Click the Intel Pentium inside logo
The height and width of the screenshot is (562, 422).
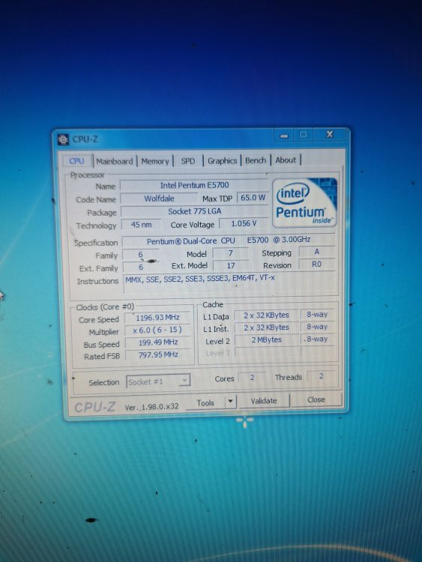click(305, 202)
